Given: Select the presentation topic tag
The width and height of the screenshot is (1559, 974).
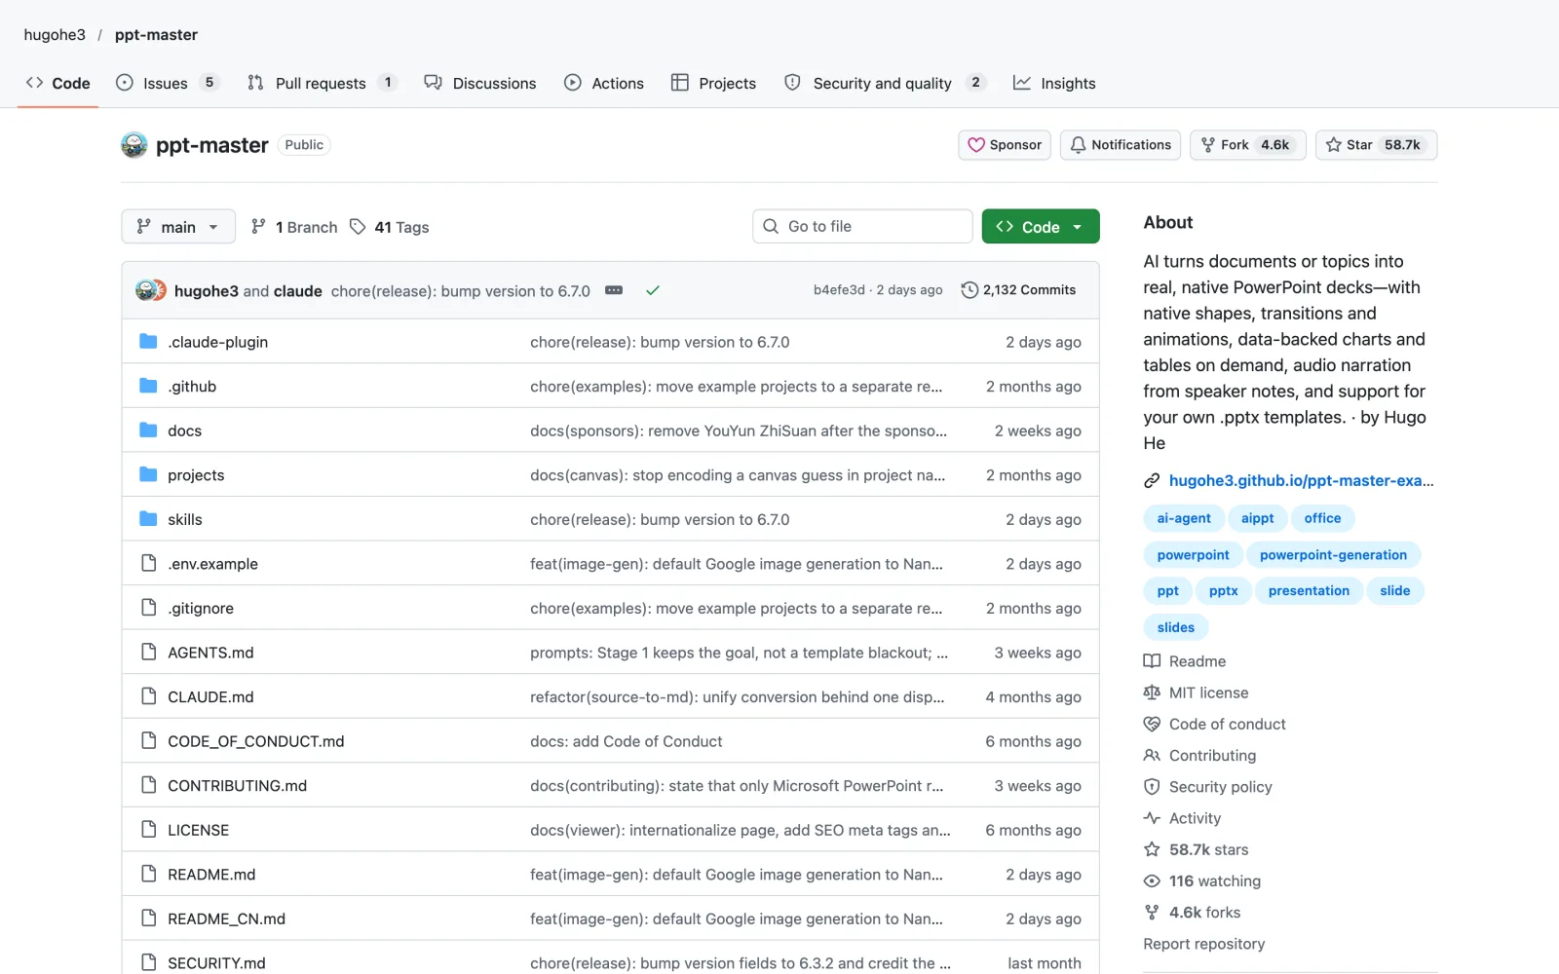Looking at the screenshot, I should click(x=1309, y=591).
